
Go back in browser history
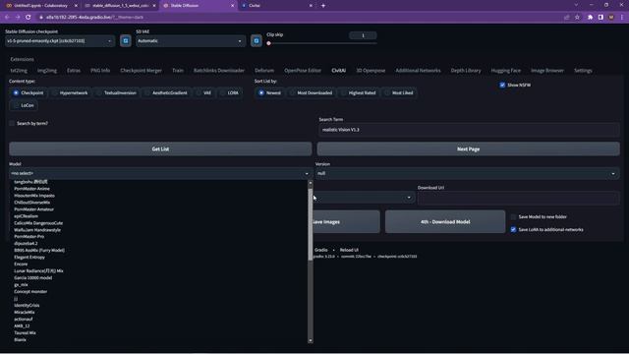coord(7,18)
